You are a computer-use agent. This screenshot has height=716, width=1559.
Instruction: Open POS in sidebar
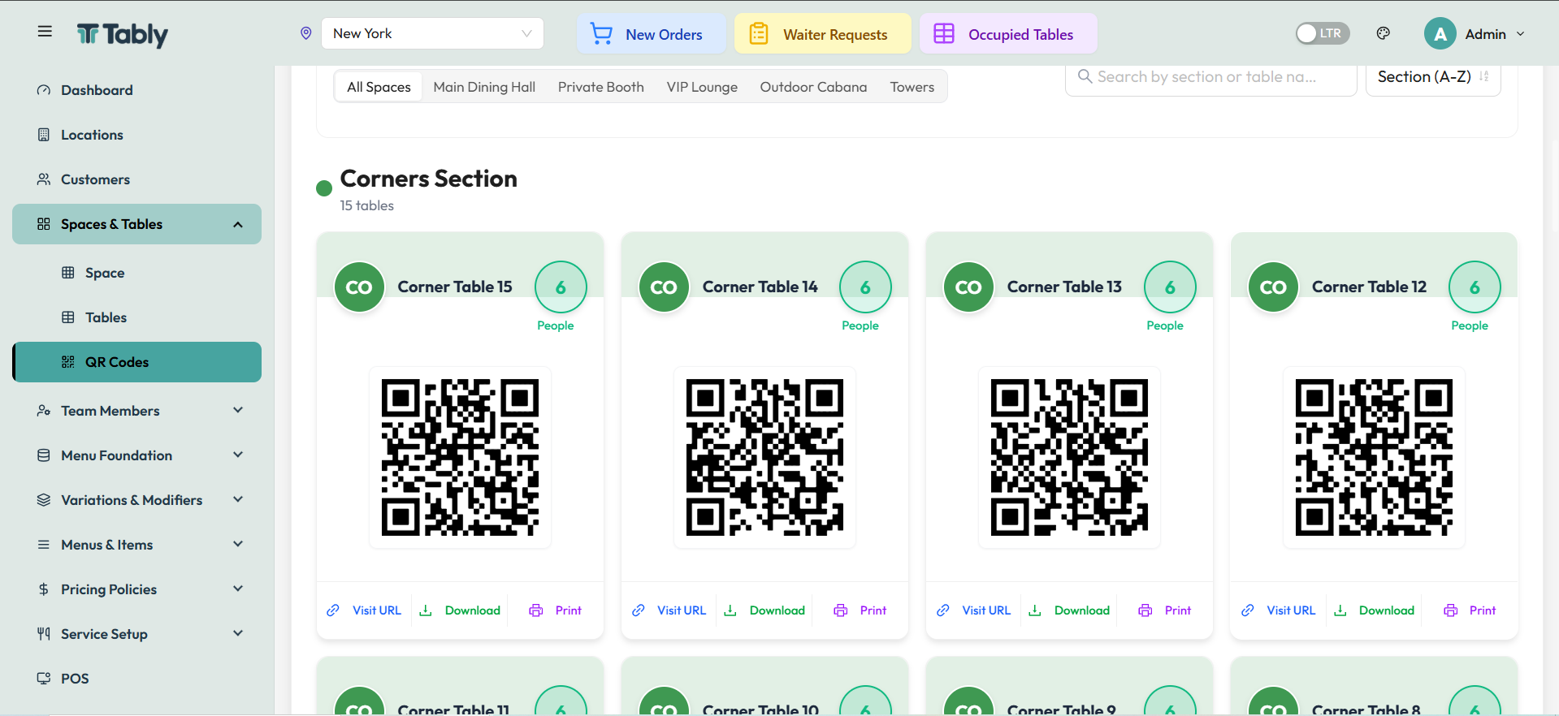pyautogui.click(x=136, y=679)
